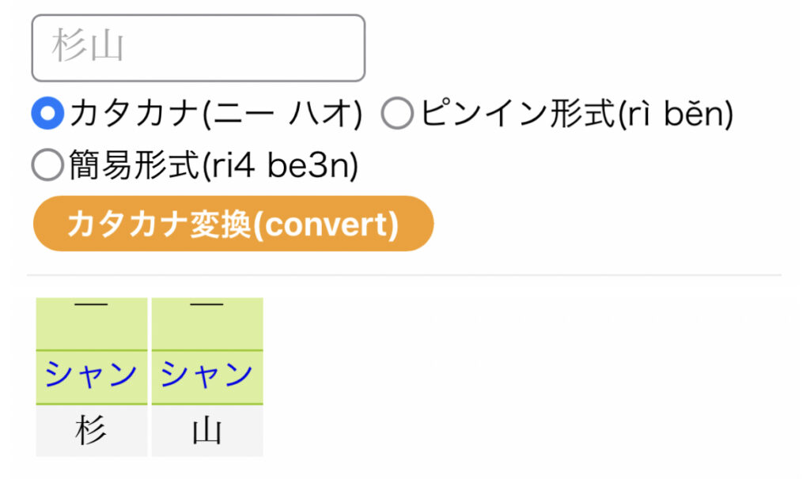Select the ピンイン形式 radio button
Screen dimensions: 810x479
397,115
